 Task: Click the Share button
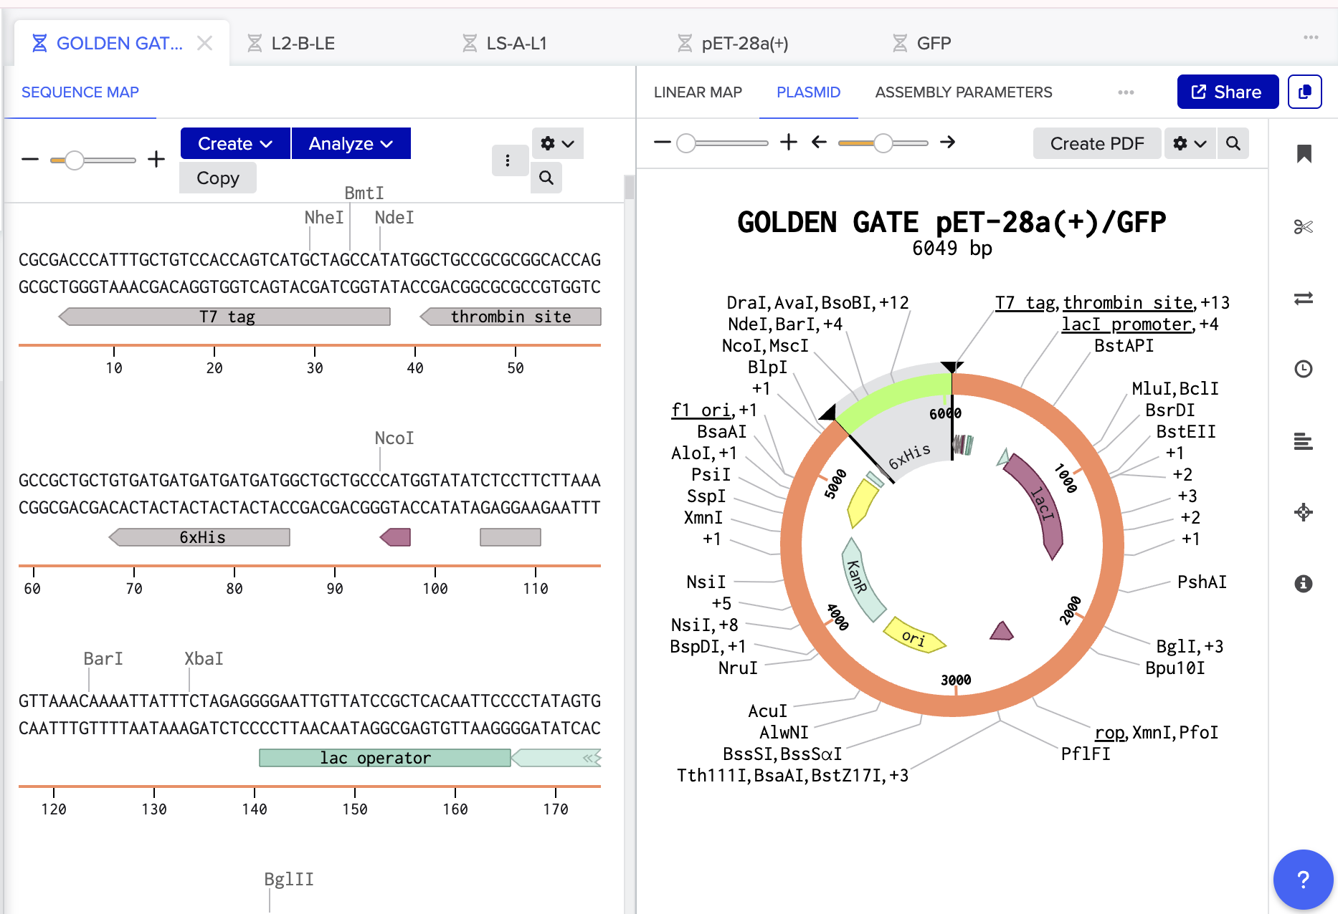(x=1227, y=92)
